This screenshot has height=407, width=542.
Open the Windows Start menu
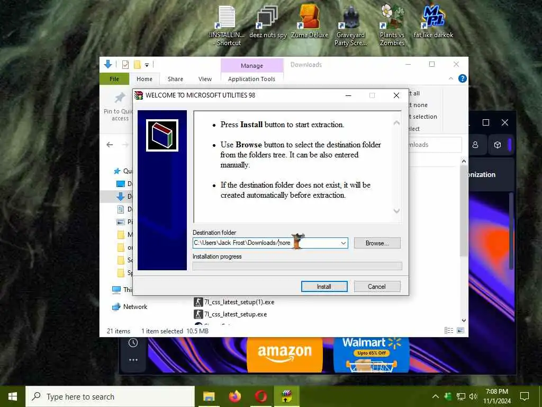coord(13,396)
